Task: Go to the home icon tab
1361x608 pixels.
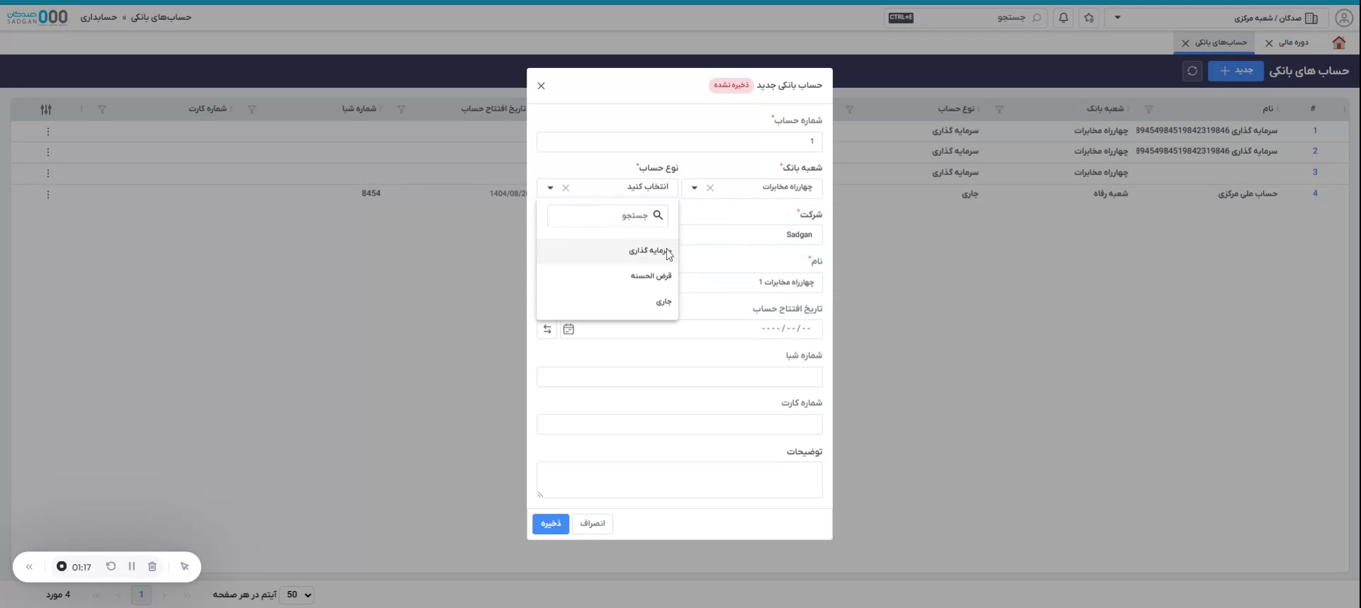Action: 1339,43
